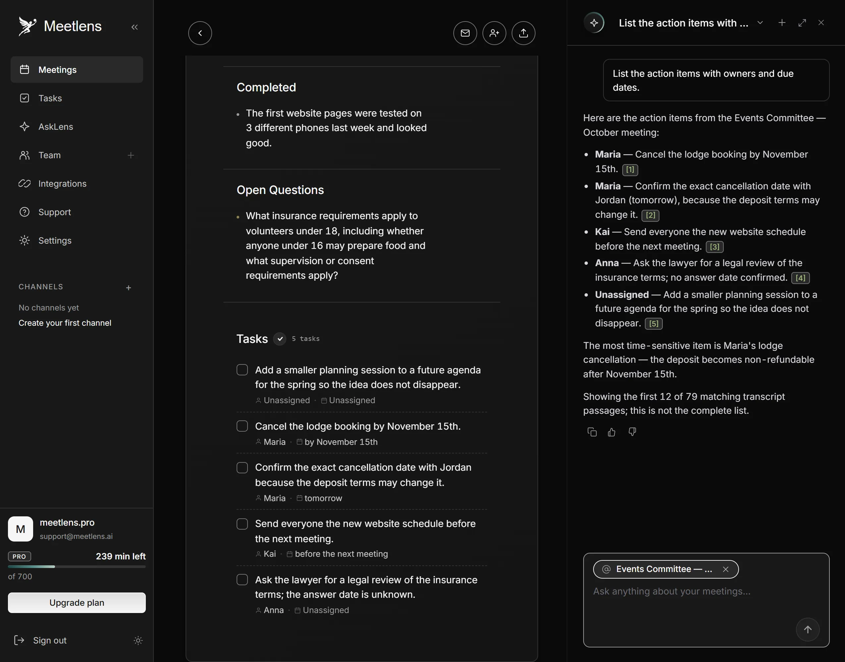Check 'Ask the lawyer for a legal review' task
Image resolution: width=845 pixels, height=662 pixels.
tap(242, 580)
